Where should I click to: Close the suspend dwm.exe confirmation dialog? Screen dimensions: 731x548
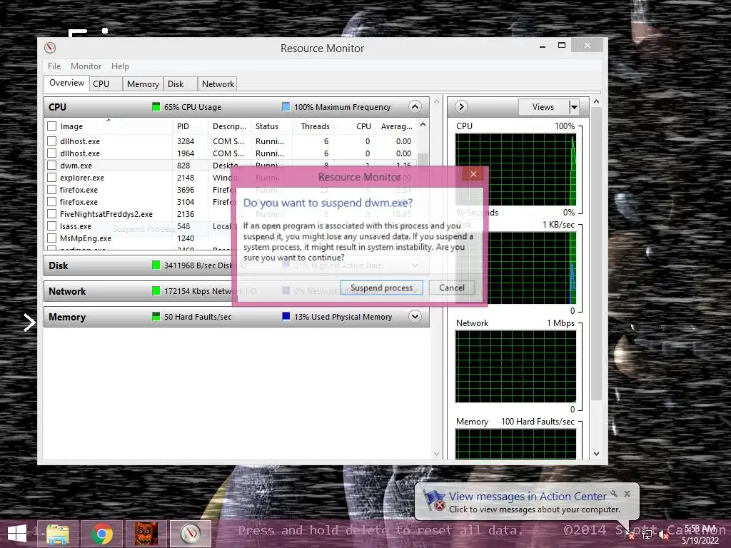(473, 174)
